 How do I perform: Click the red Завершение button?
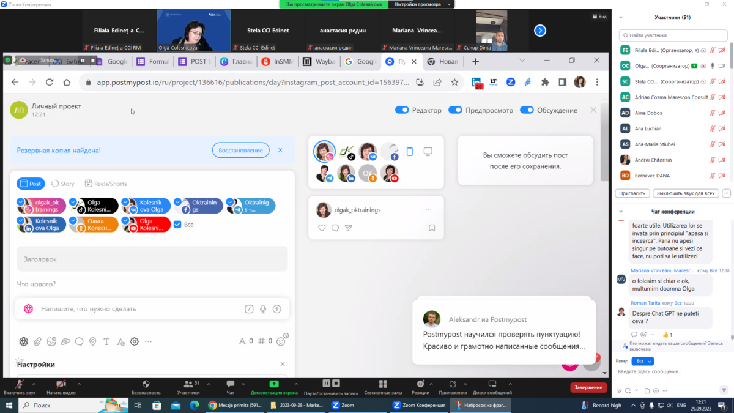[589, 387]
